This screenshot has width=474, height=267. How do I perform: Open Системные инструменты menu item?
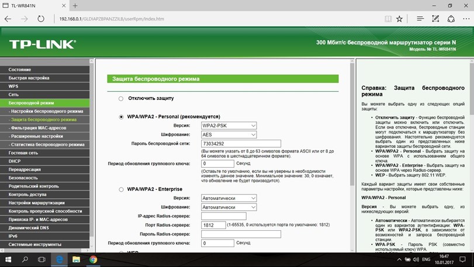[45, 244]
